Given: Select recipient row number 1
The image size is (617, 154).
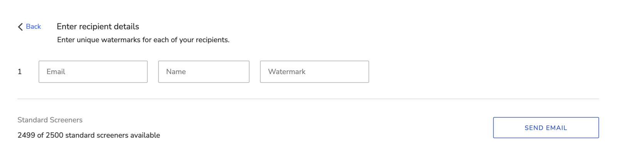Looking at the screenshot, I should point(20,72).
